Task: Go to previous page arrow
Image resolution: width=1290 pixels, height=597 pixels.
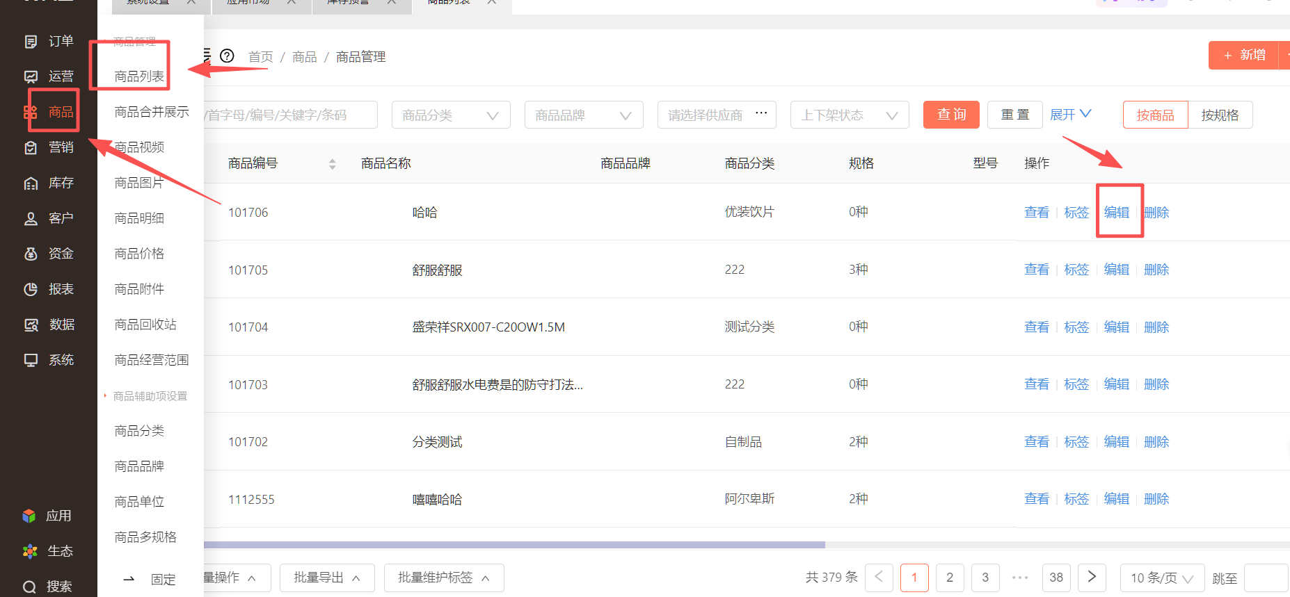Action: pyautogui.click(x=879, y=577)
